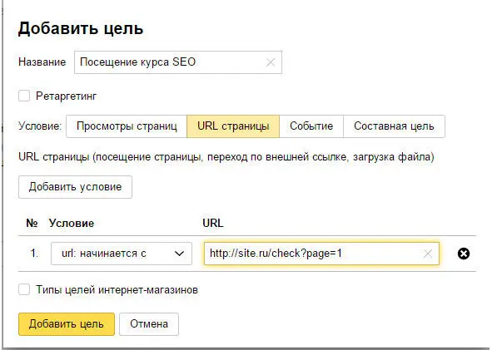Select the URL страницы condition tab
492x350 pixels.
(x=233, y=126)
